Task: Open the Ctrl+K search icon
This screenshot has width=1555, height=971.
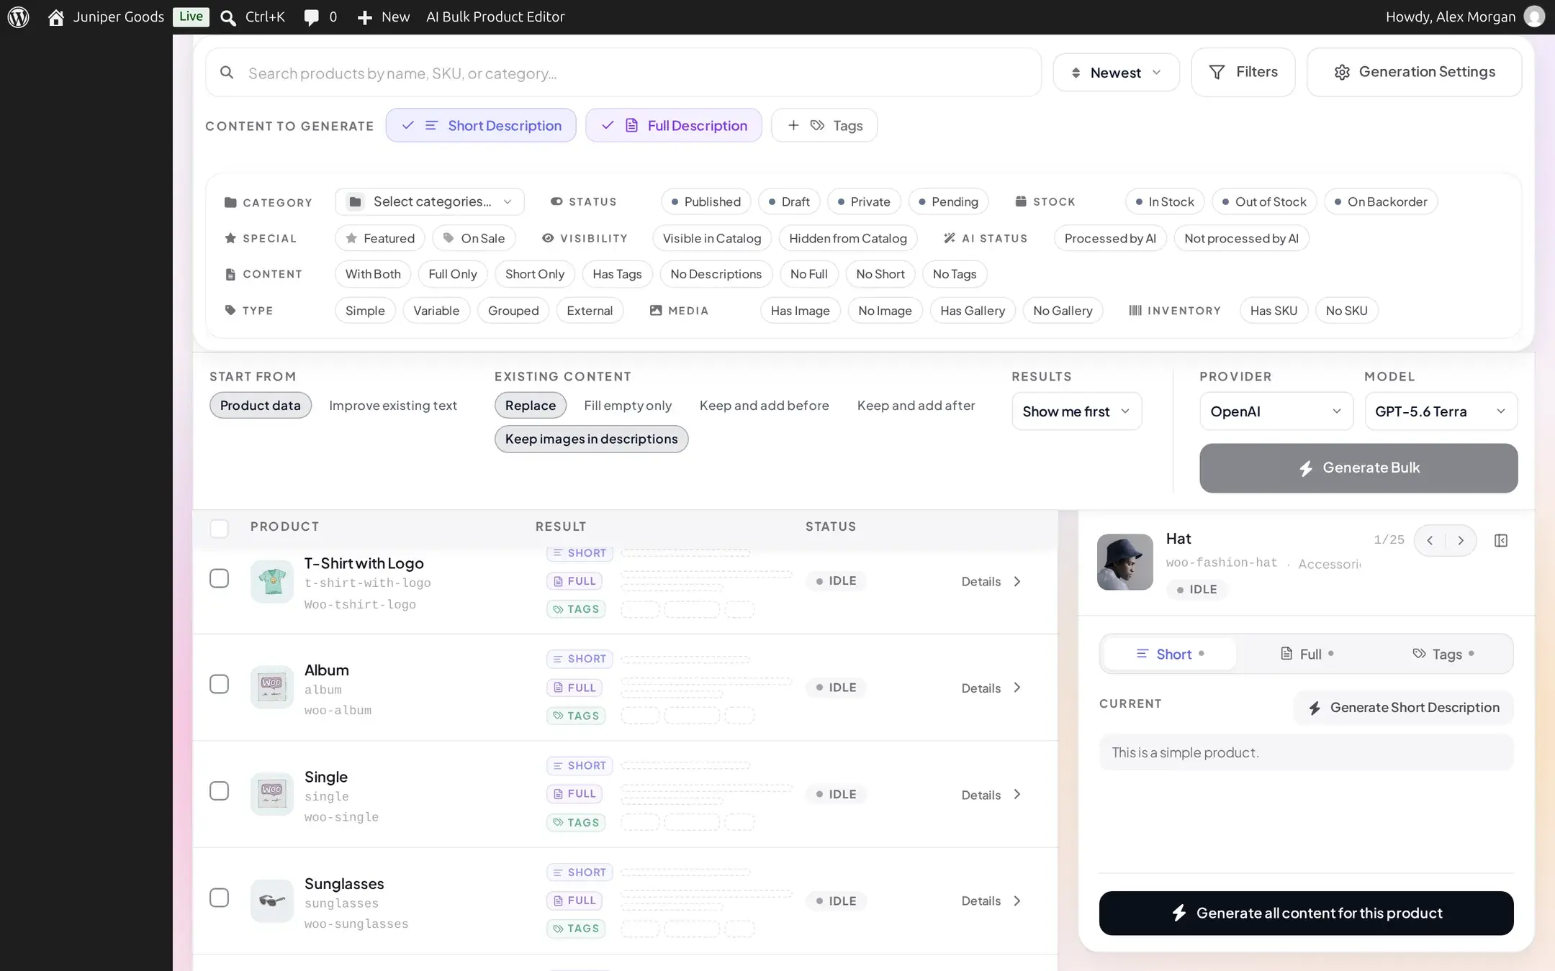Action: coord(228,17)
